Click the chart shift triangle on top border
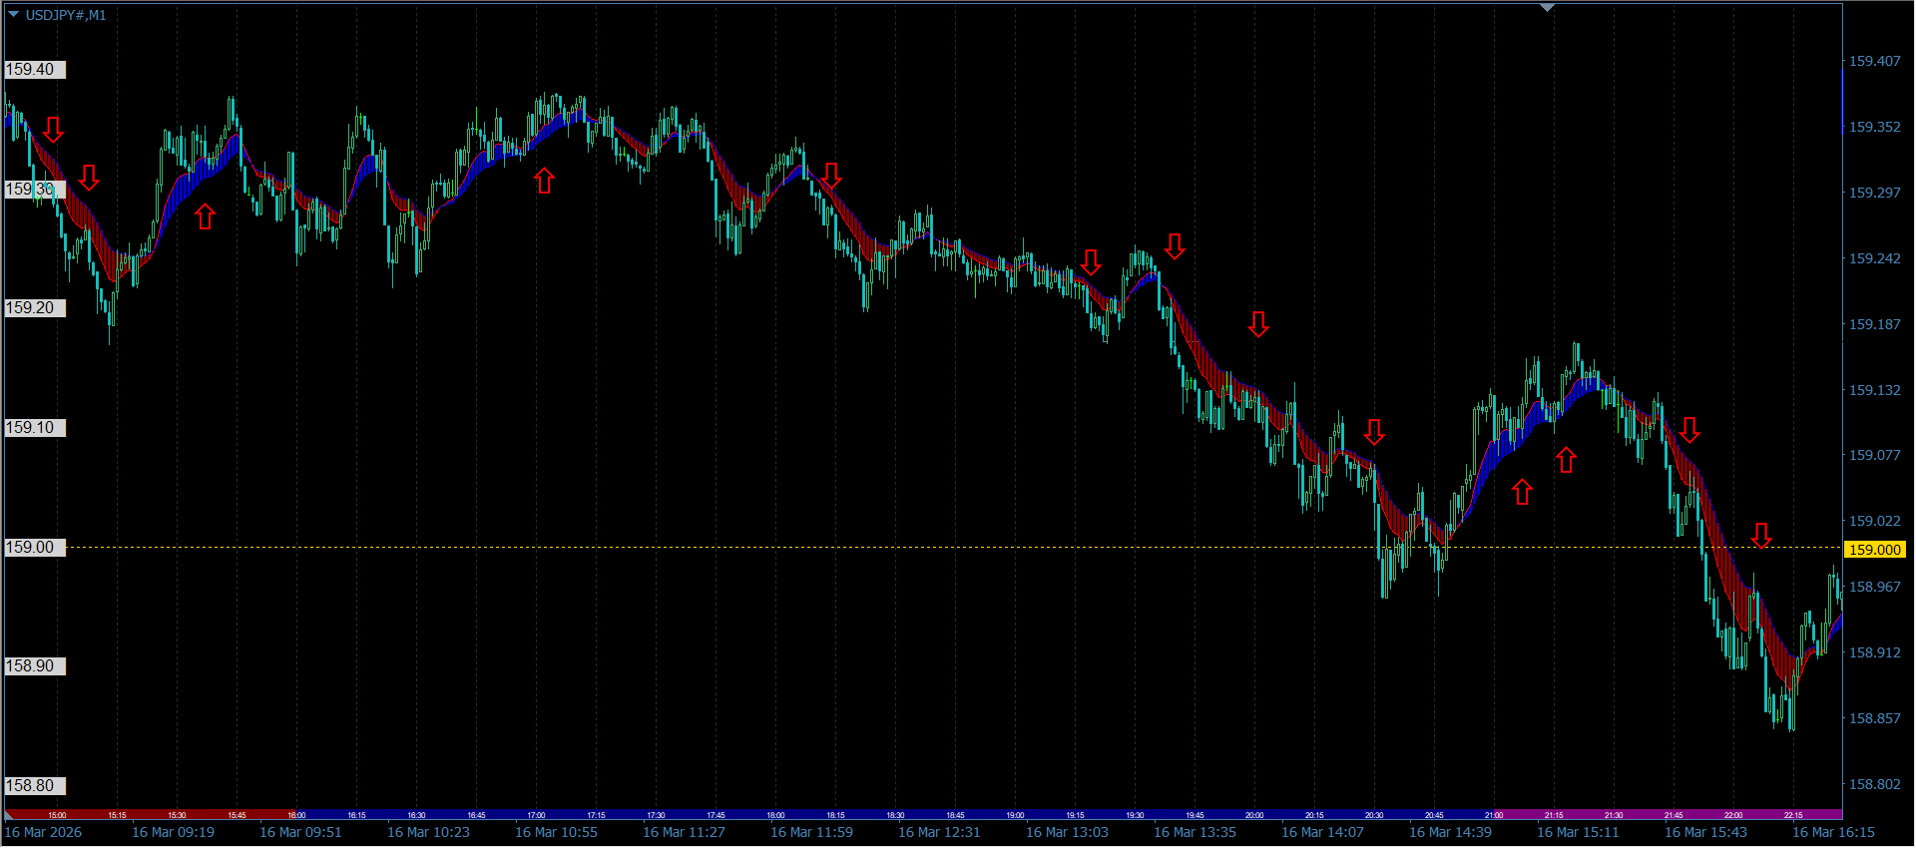The image size is (1916, 848). click(x=1547, y=8)
